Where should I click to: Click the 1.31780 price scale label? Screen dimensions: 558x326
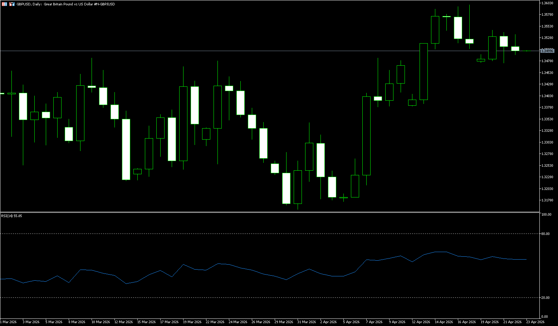tap(547, 200)
